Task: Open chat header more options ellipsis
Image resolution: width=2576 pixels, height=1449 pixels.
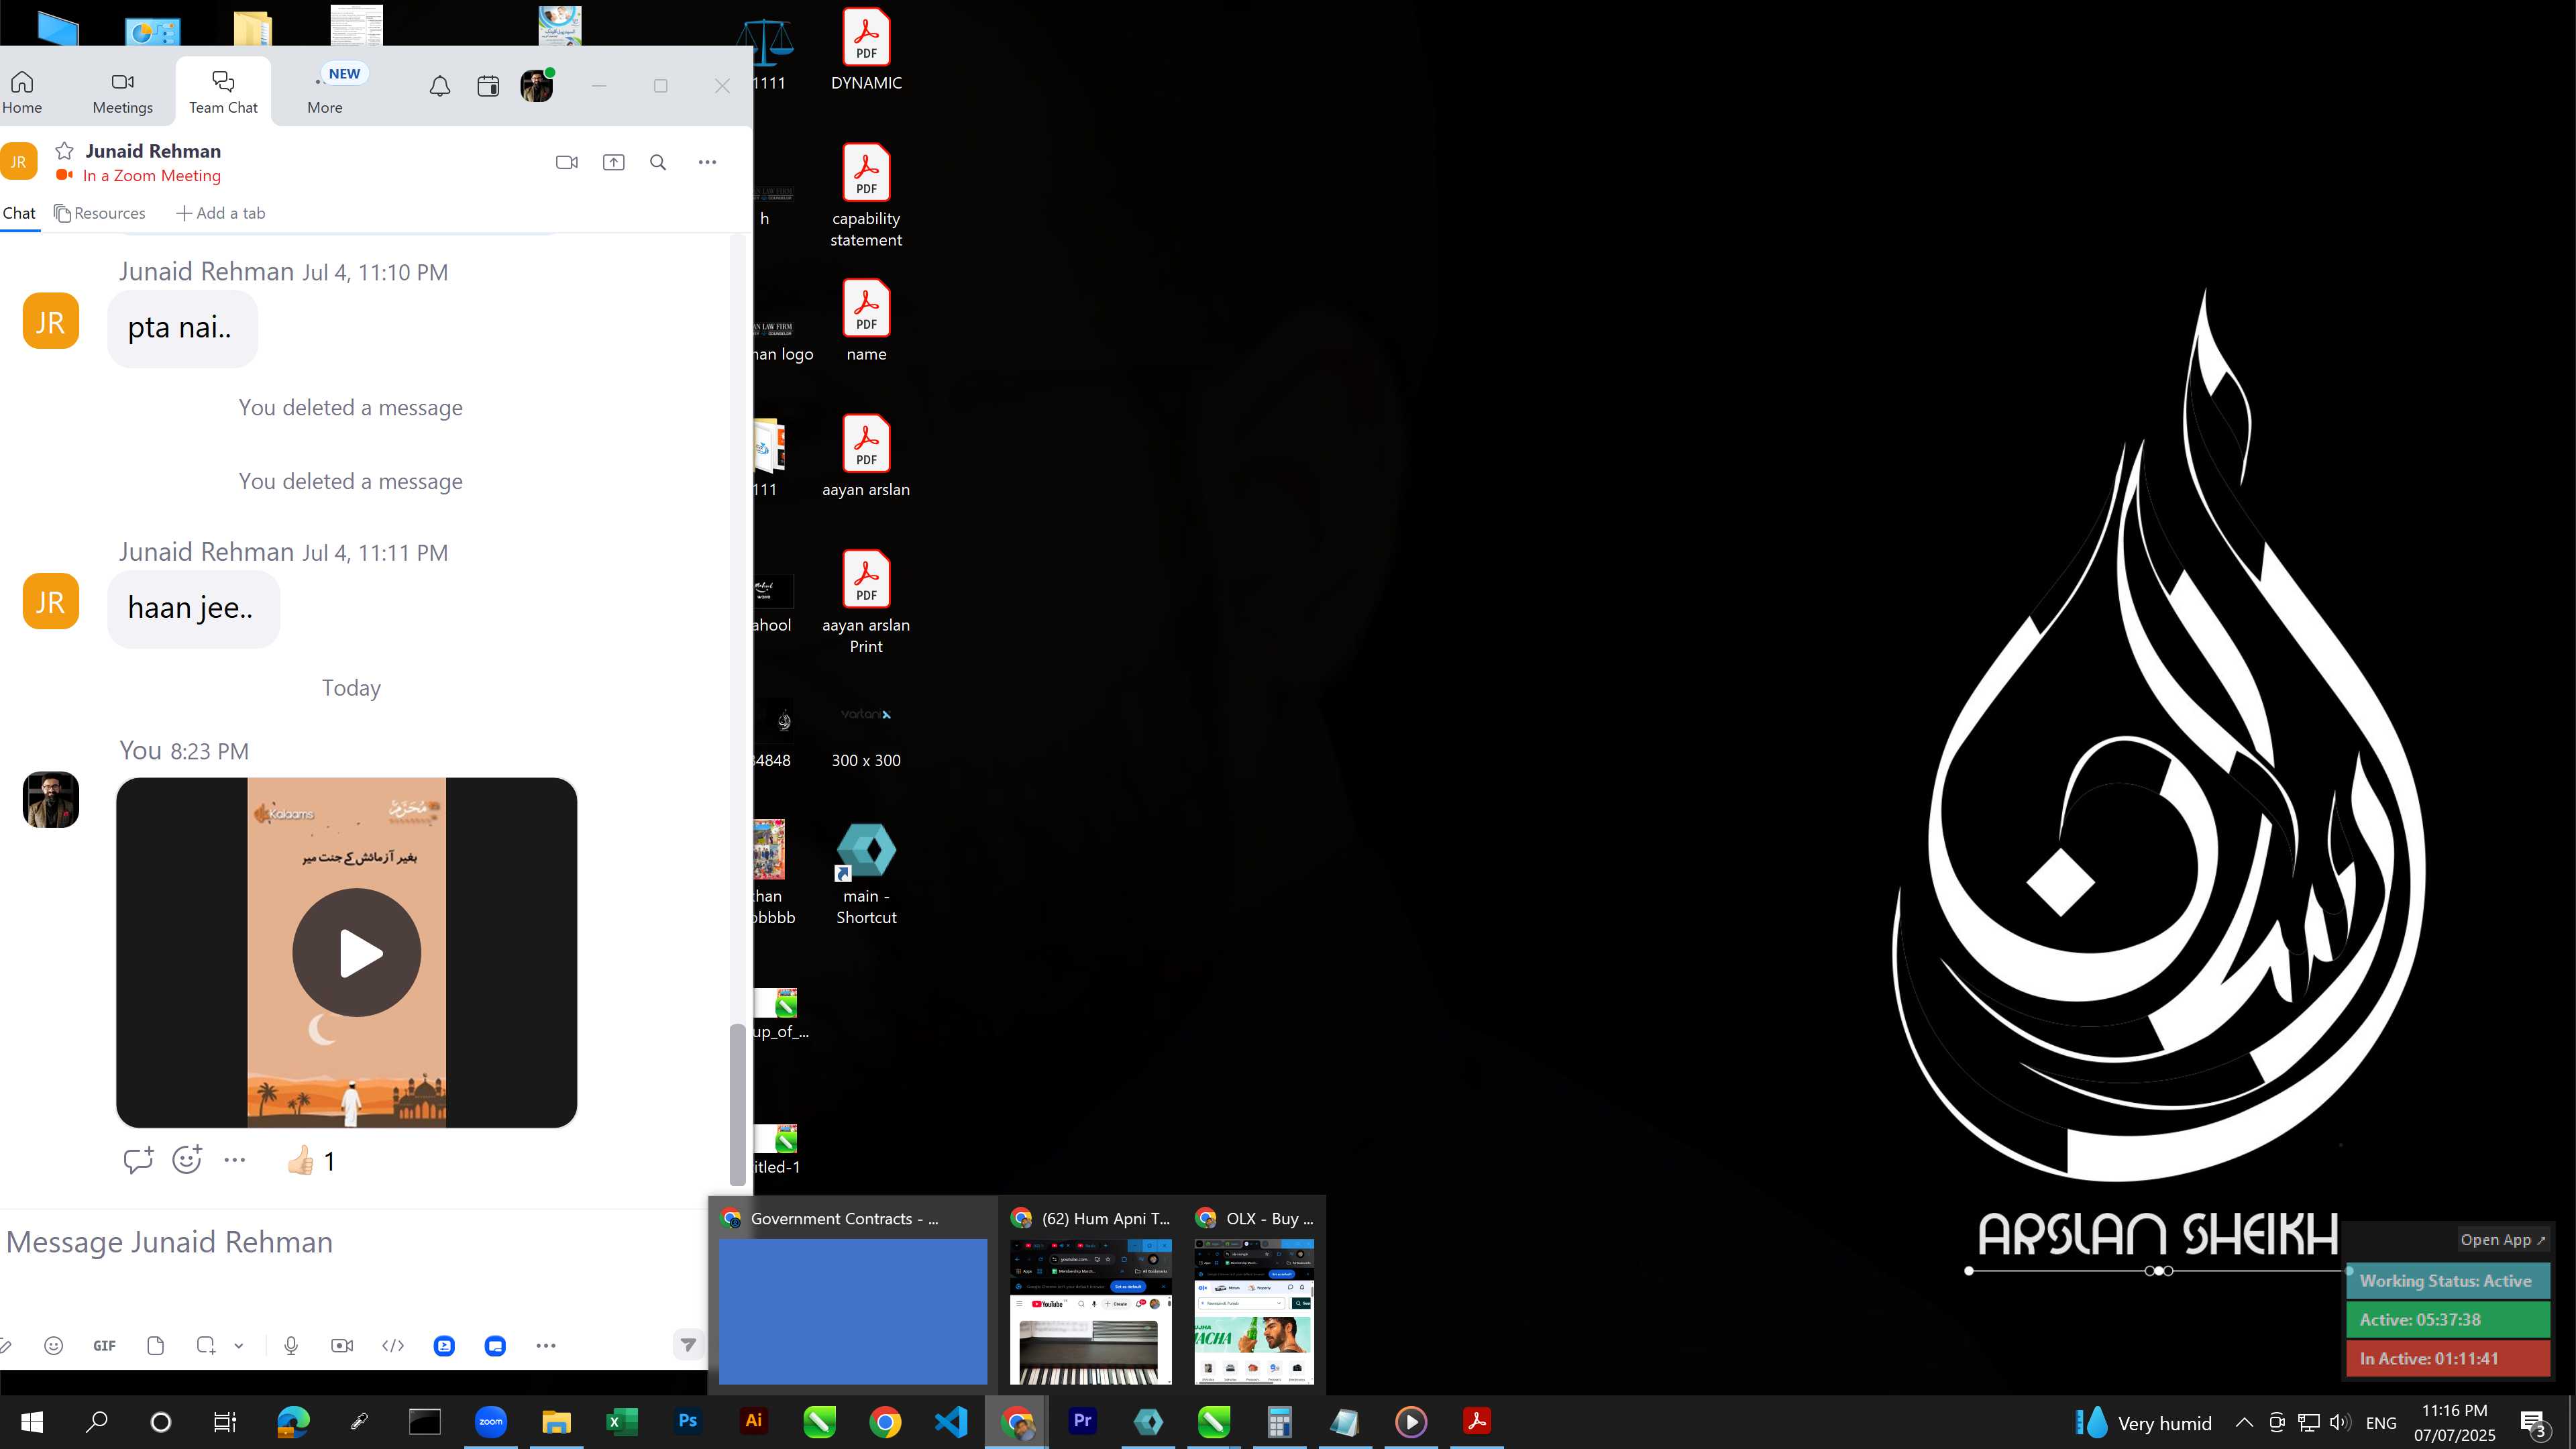Action: pos(707,162)
